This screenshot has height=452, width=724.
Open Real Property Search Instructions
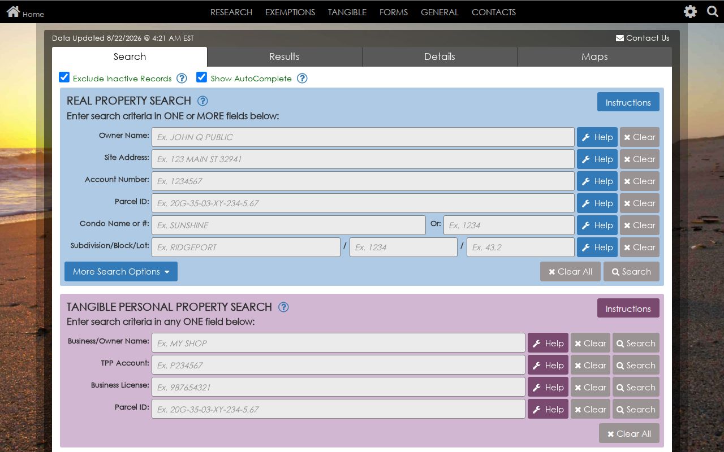pos(628,102)
